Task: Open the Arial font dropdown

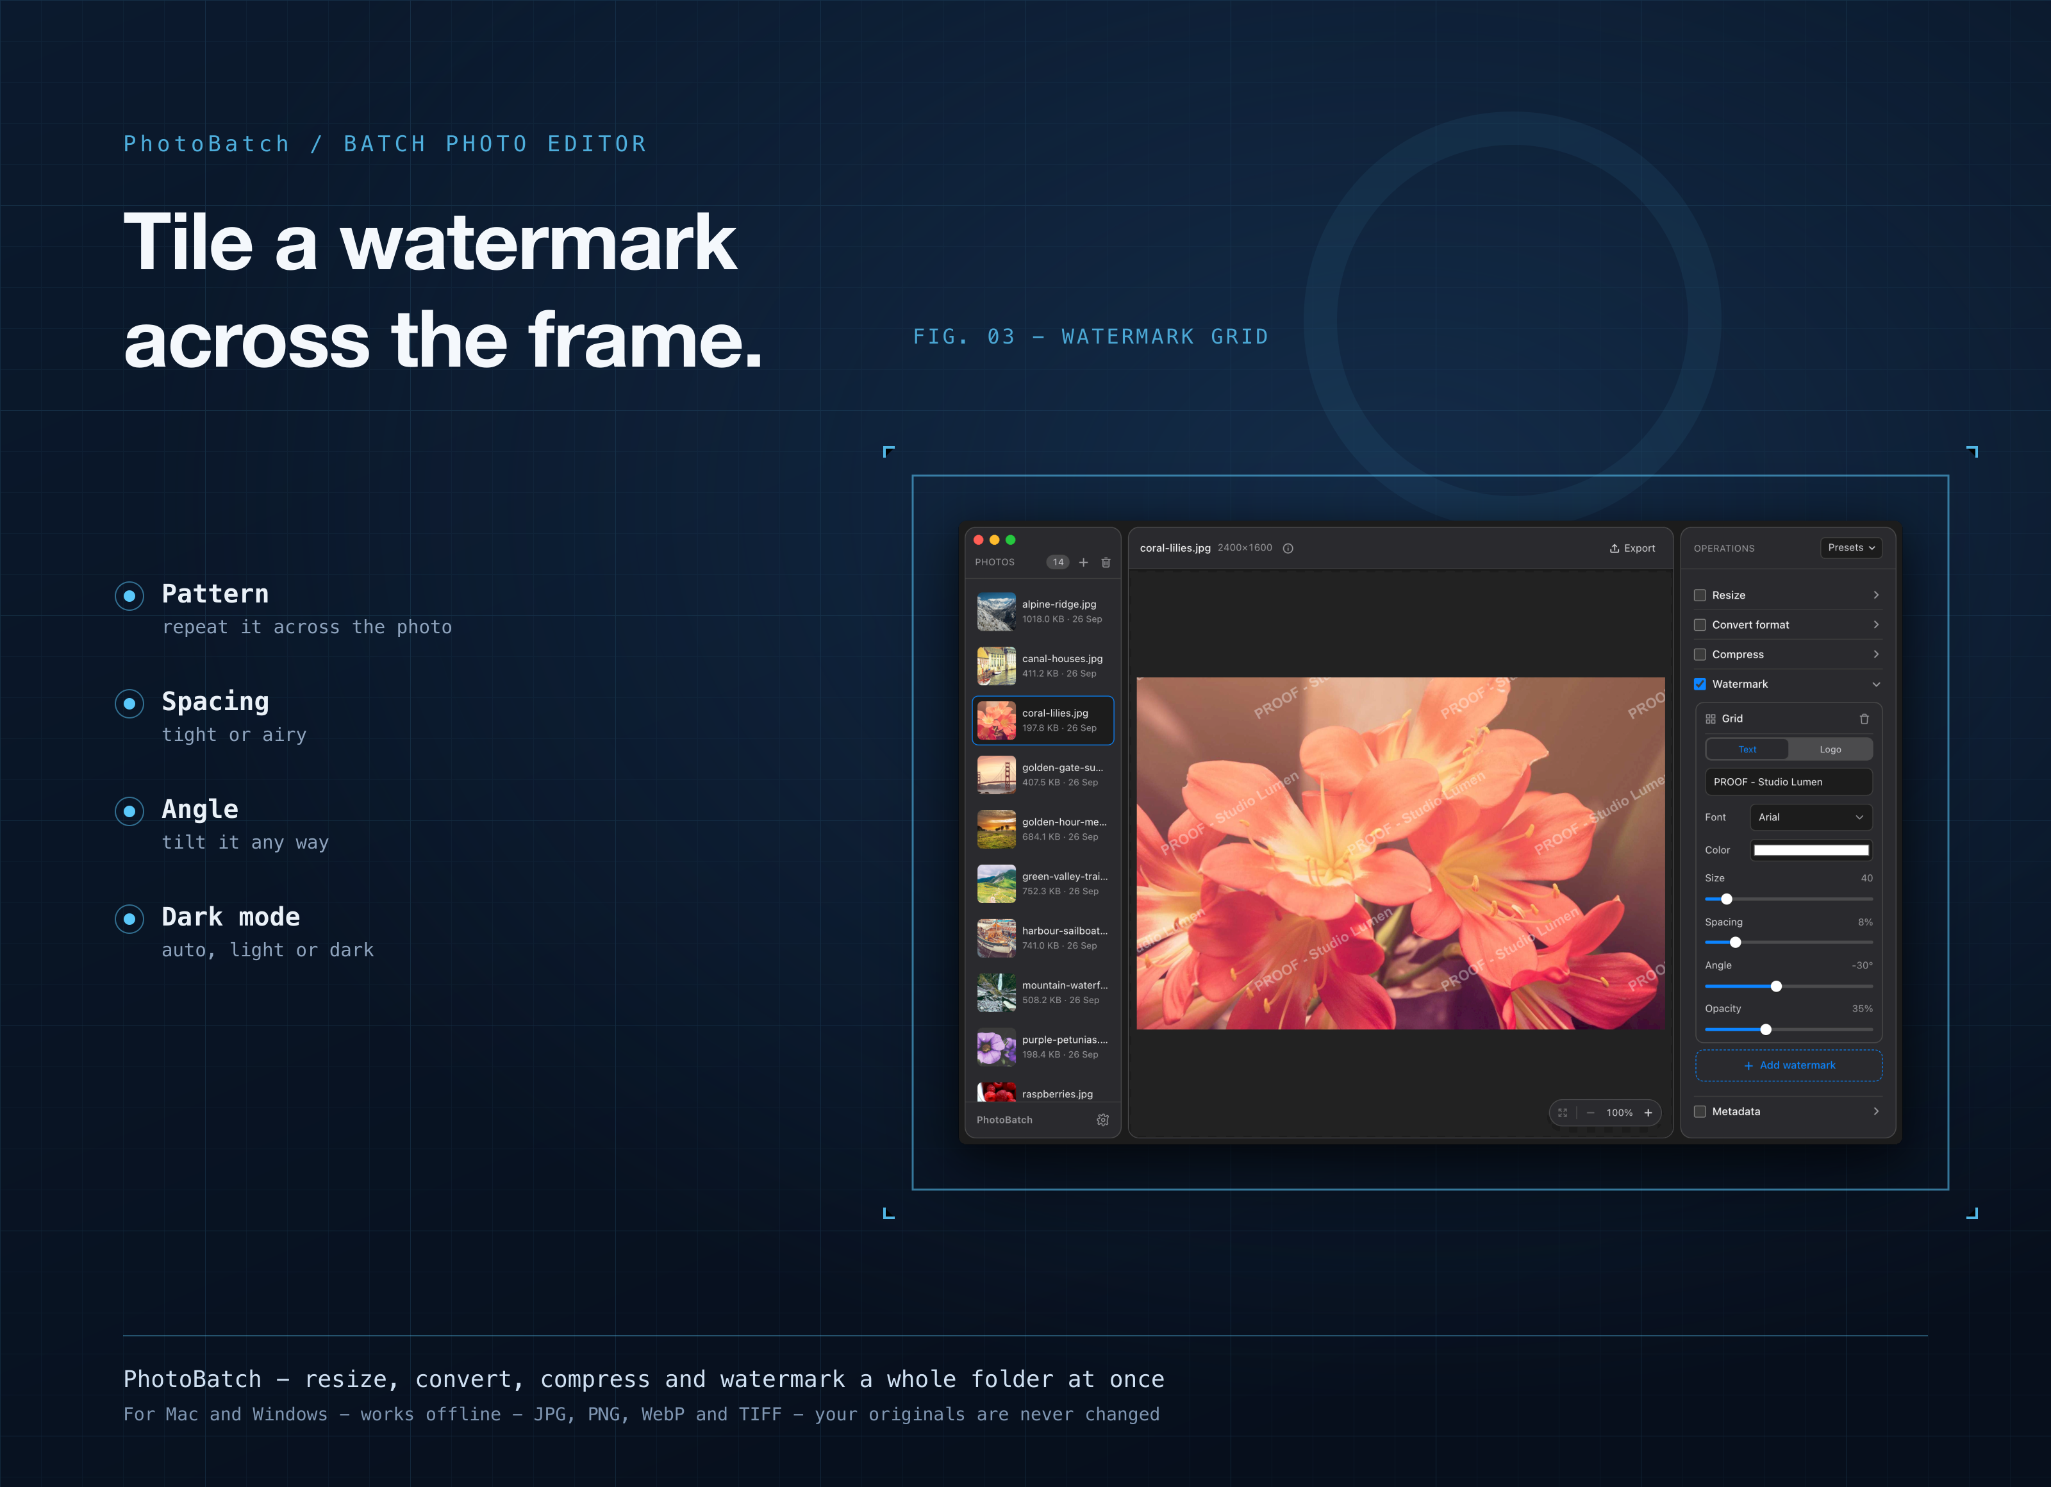Action: [1811, 818]
